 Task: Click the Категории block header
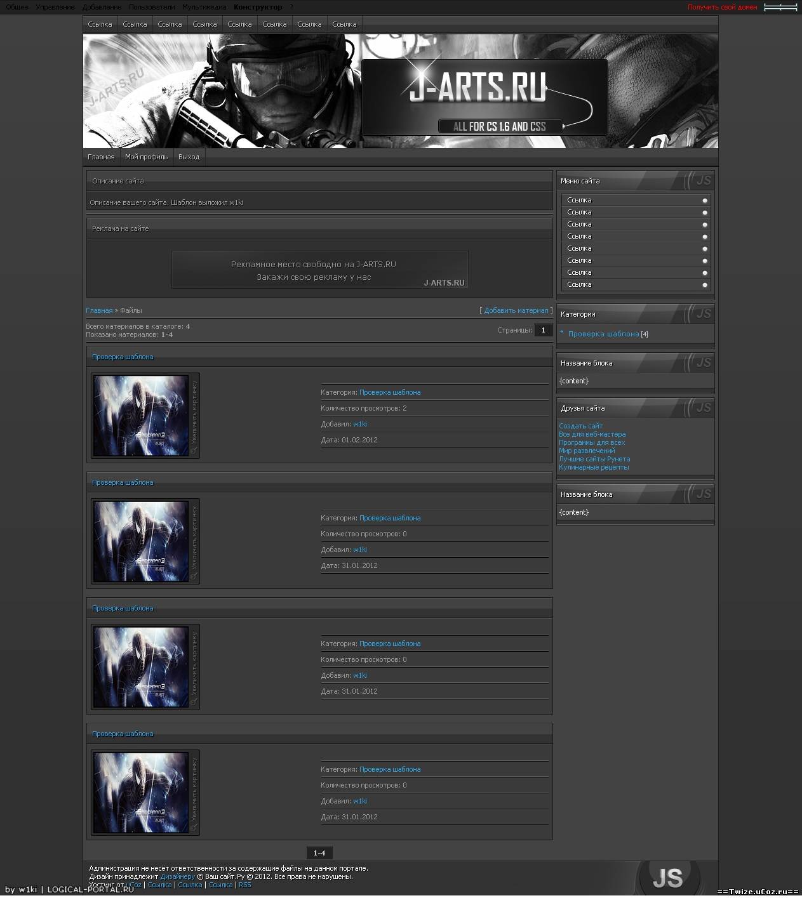[x=635, y=314]
